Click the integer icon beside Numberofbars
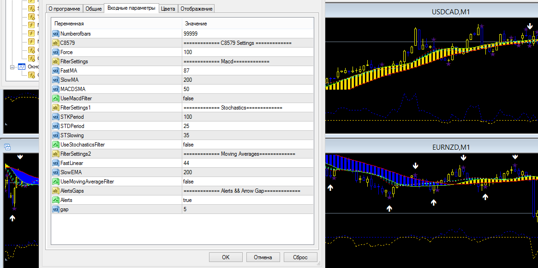The height and width of the screenshot is (268, 538). (55, 34)
